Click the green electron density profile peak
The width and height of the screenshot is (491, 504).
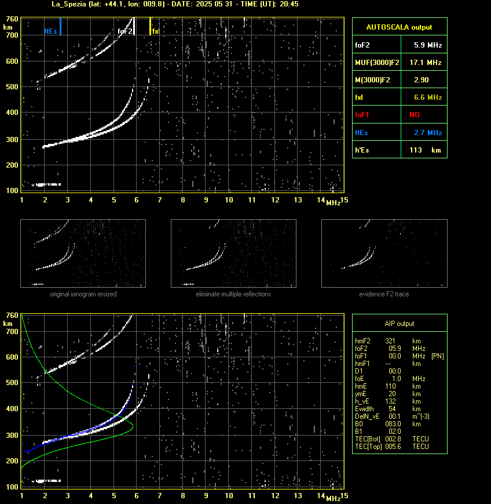(132, 427)
